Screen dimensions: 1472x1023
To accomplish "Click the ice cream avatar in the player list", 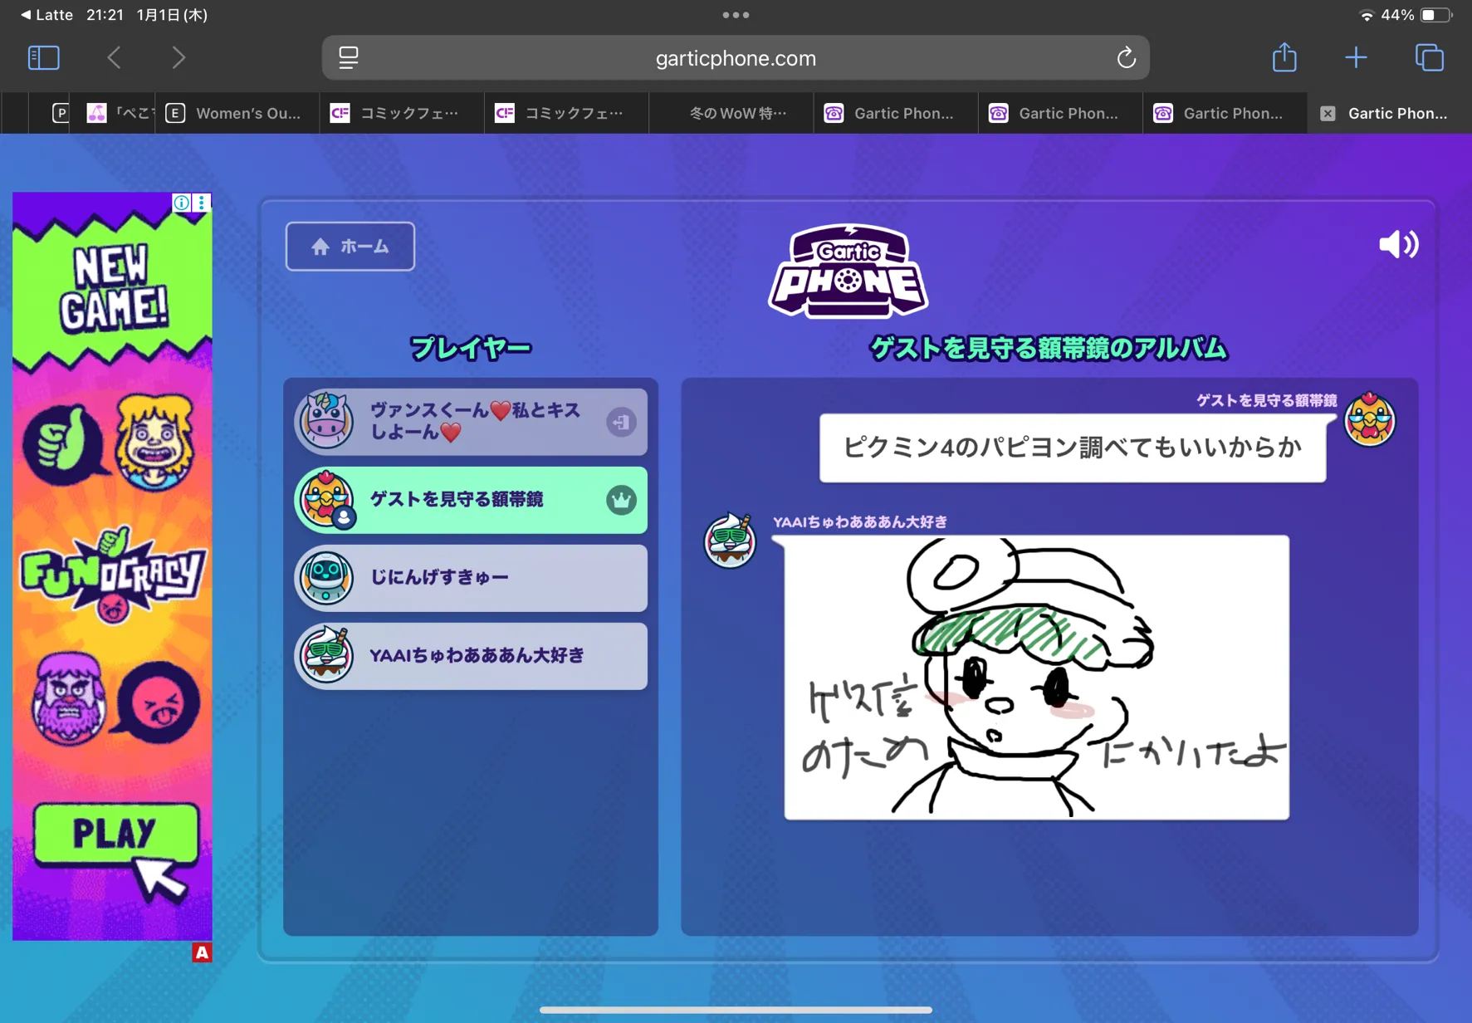I will [x=326, y=655].
